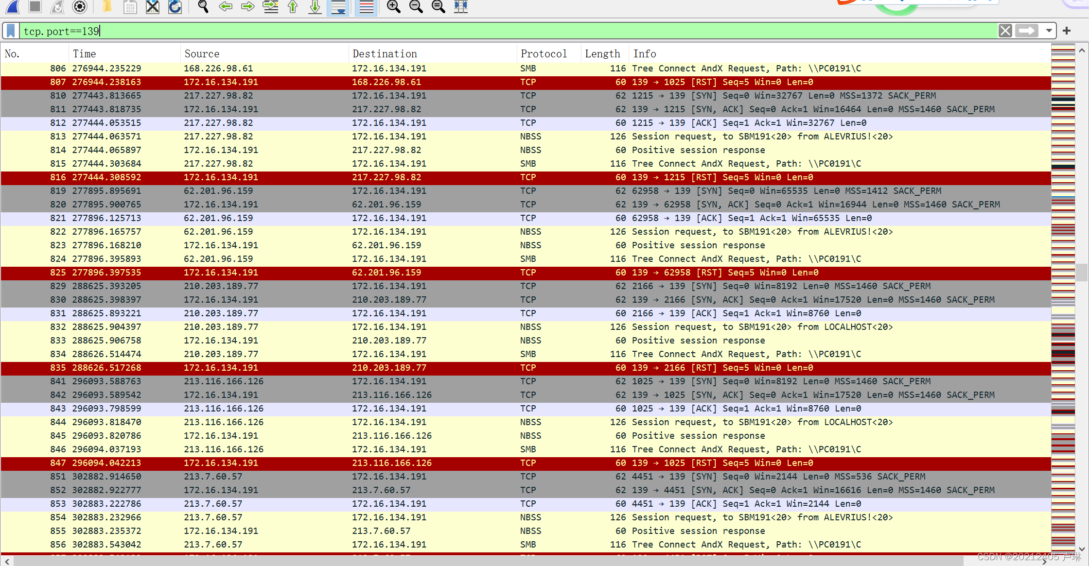Select SYN packet 819 from 62.201.96.159
Viewport: 1089px width, 566px height.
click(x=526, y=191)
